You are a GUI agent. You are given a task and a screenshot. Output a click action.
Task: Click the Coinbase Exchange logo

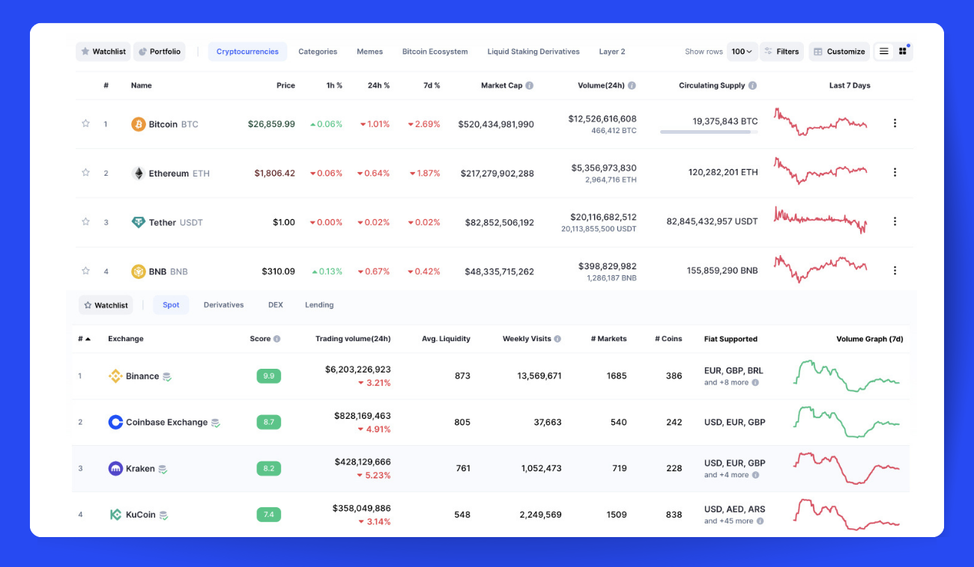tap(115, 423)
